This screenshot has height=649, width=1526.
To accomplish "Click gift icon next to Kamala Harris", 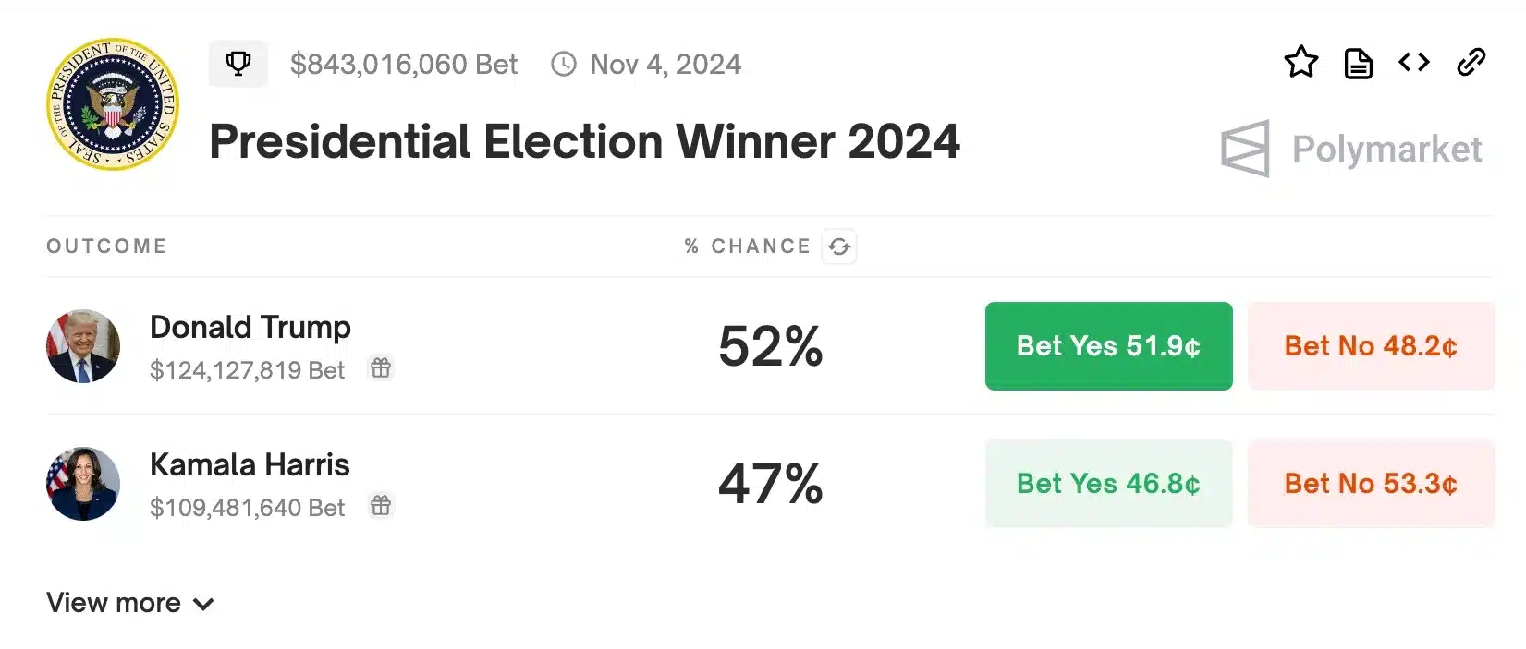I will pos(381,506).
